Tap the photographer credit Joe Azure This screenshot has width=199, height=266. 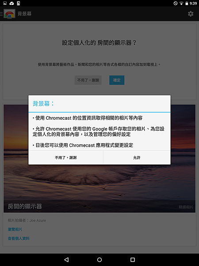click(x=38, y=220)
